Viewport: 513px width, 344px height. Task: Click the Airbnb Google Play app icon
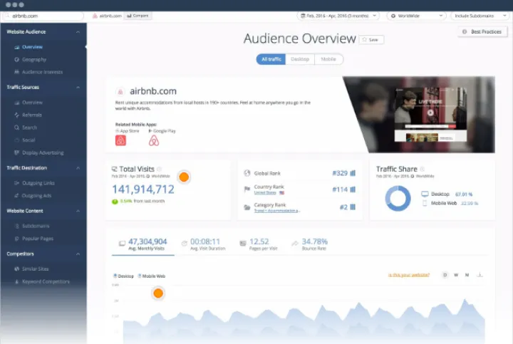(154, 140)
